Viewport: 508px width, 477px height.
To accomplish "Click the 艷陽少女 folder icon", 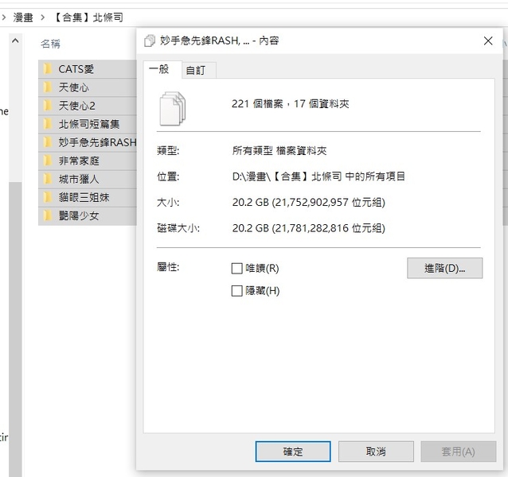I will [x=48, y=215].
